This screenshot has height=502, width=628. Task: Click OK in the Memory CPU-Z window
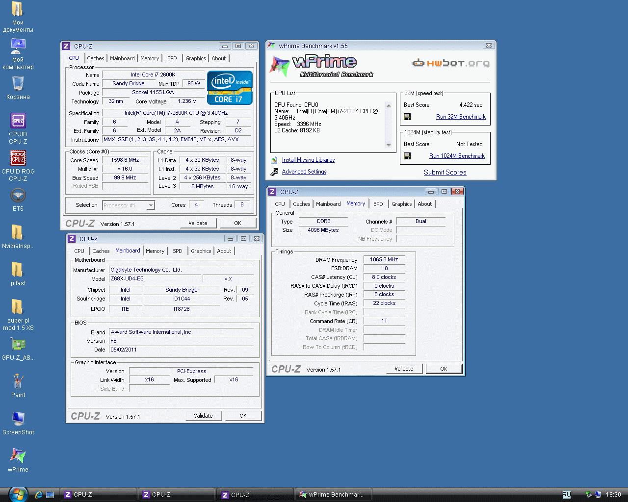(x=444, y=369)
